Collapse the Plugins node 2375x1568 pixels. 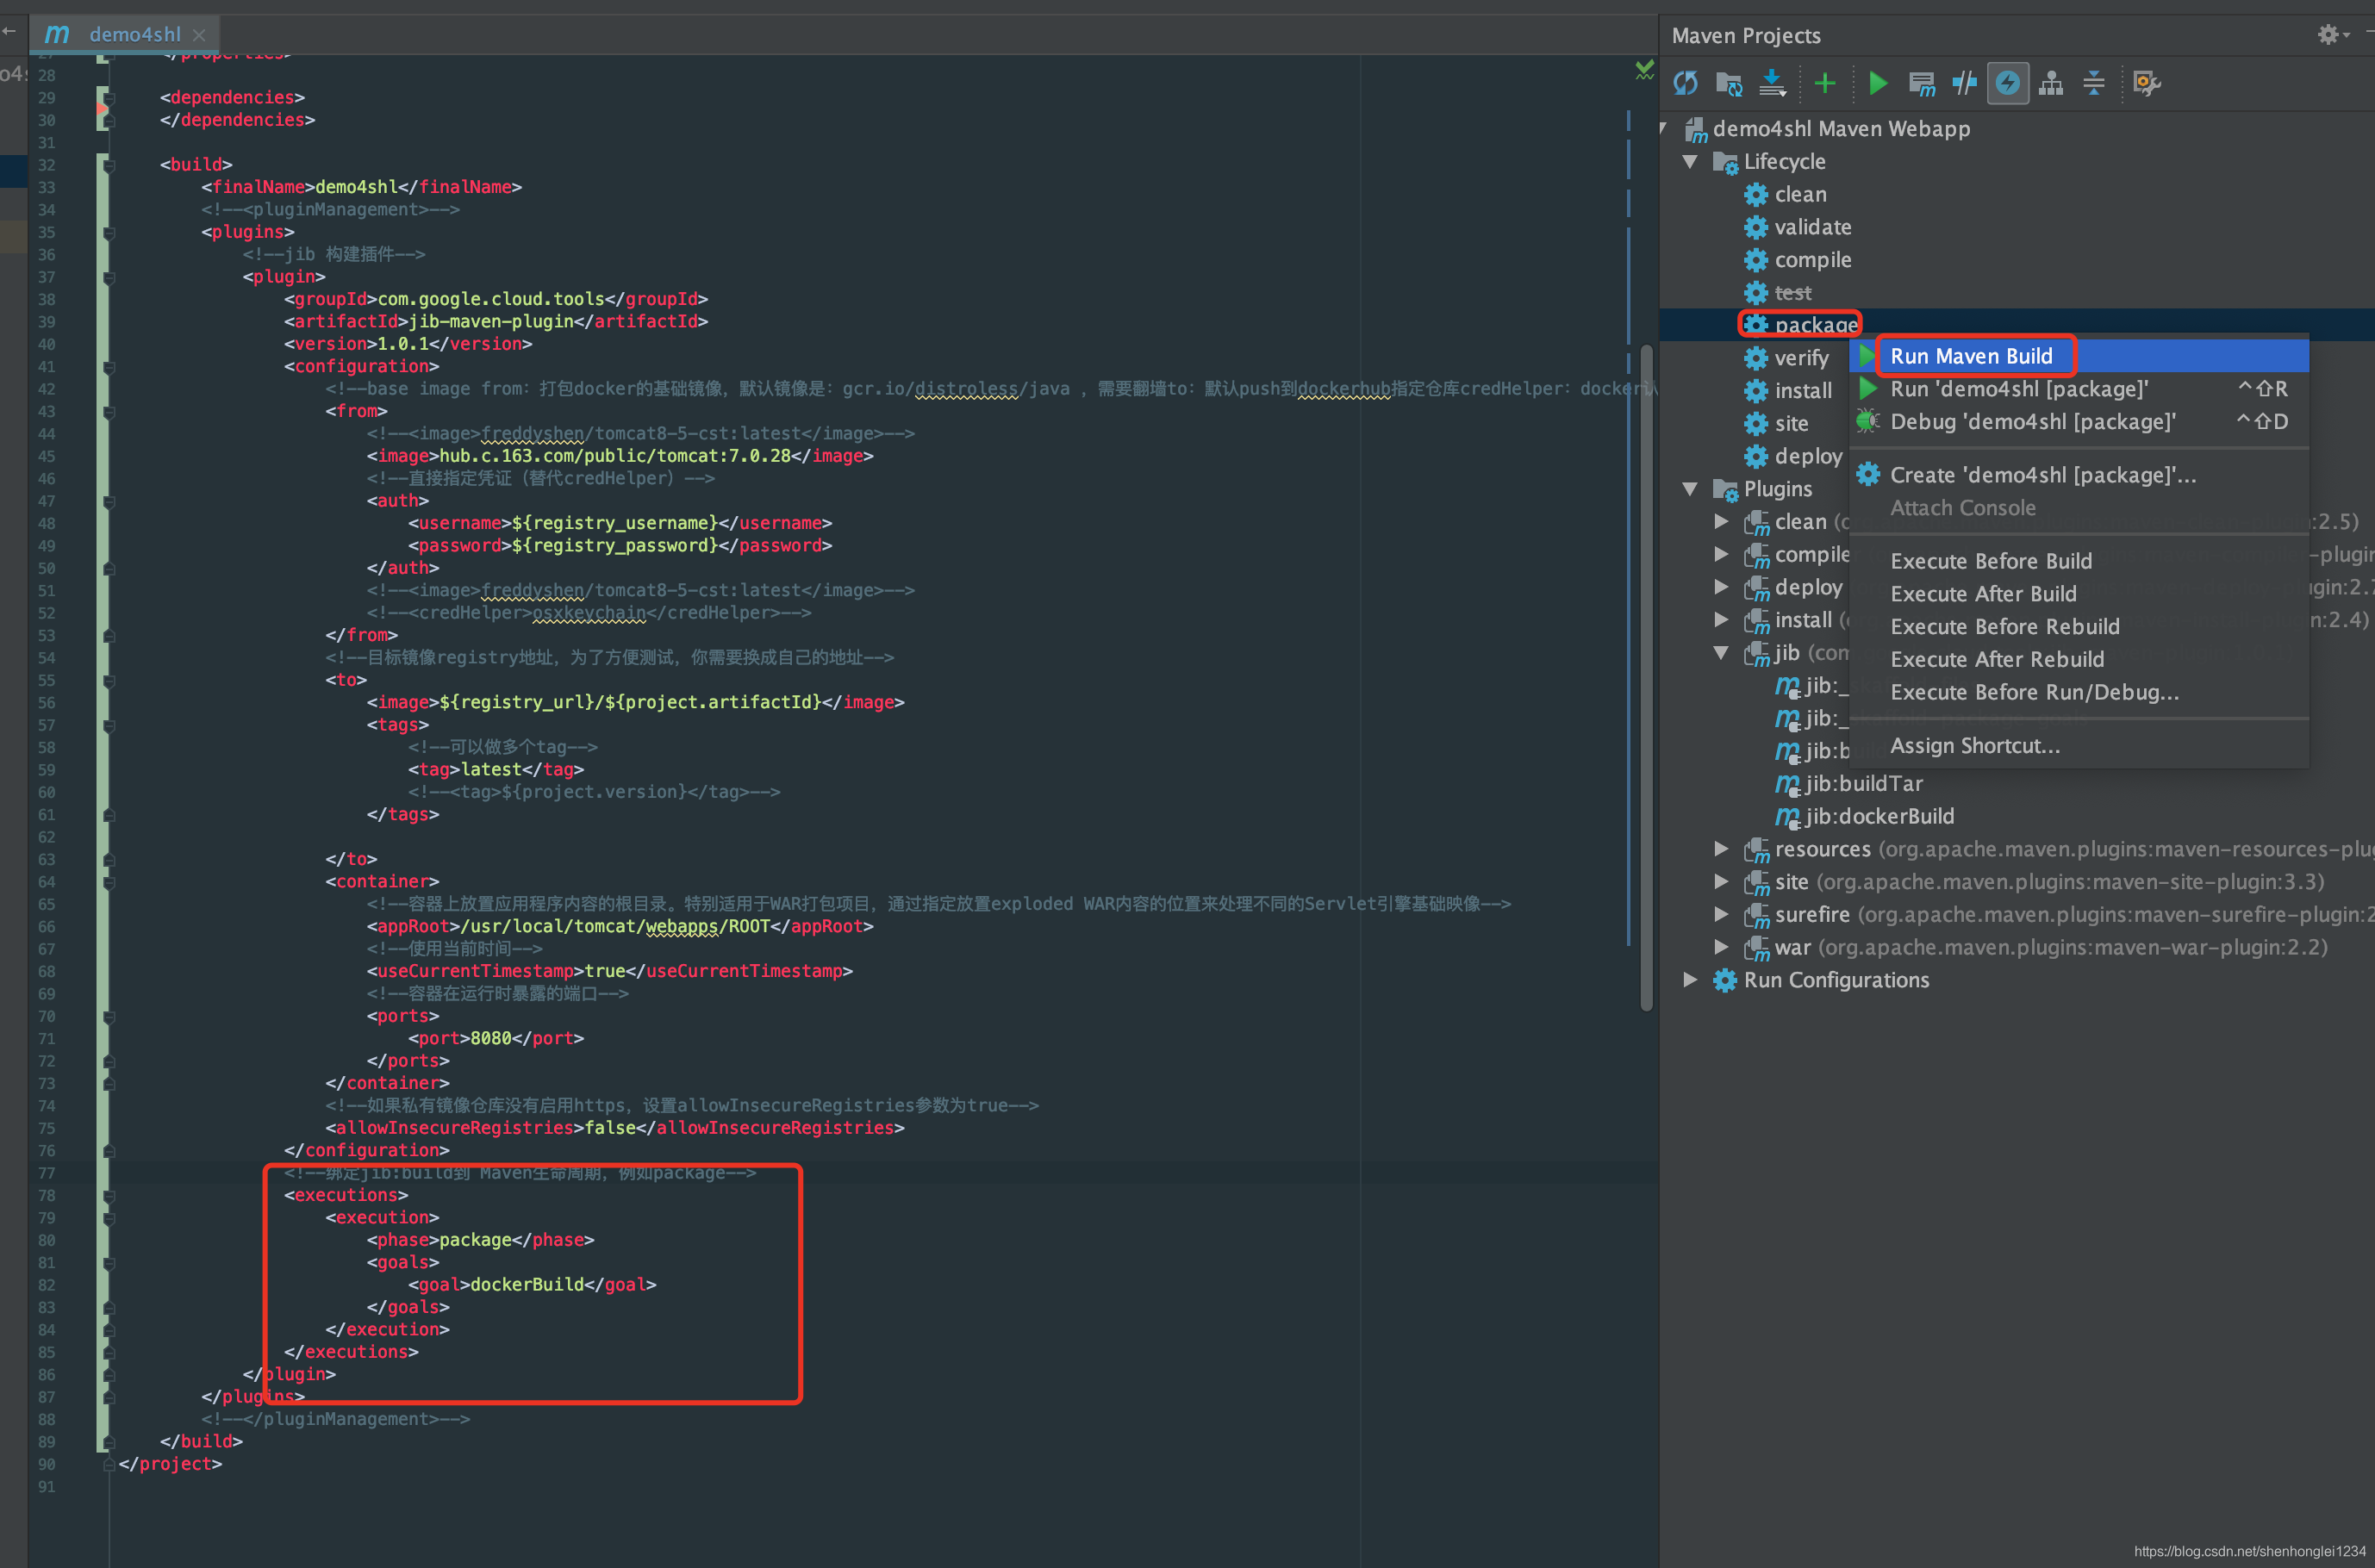click(1690, 489)
